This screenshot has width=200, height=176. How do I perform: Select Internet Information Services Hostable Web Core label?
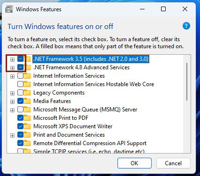click(94, 84)
